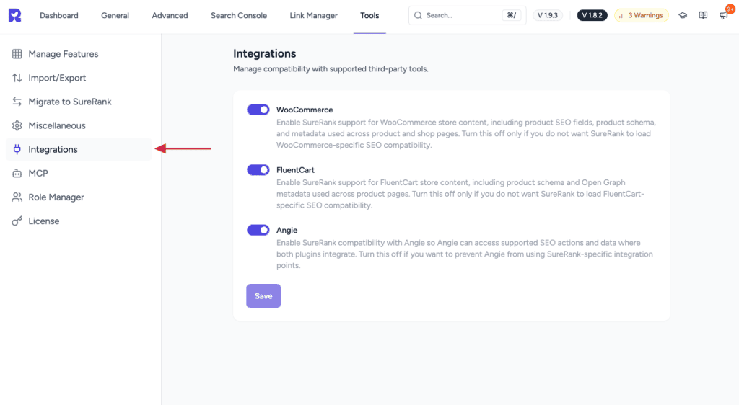
Task: View the 3 Warnings badge
Action: [x=641, y=16]
